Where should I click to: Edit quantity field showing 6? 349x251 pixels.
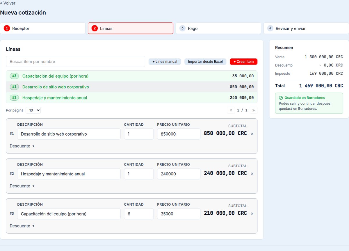(x=139, y=214)
